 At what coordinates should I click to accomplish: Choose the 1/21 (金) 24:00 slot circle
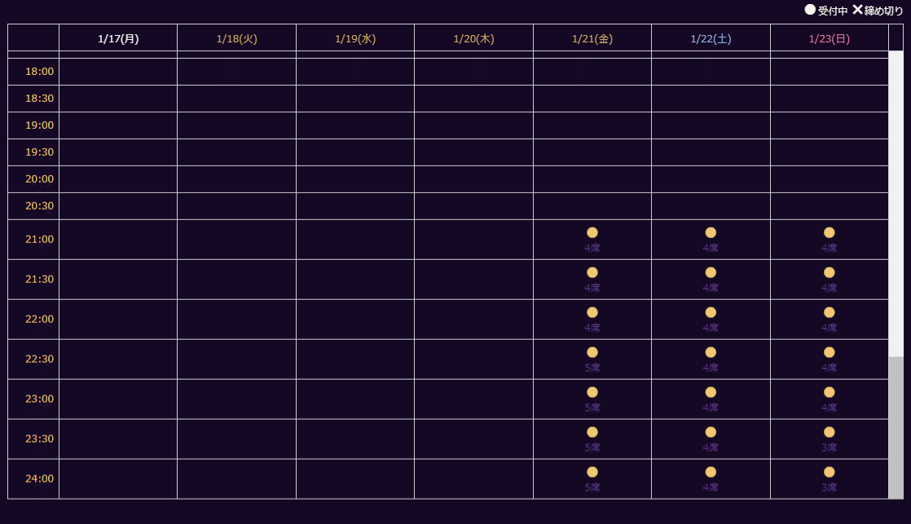tap(592, 472)
